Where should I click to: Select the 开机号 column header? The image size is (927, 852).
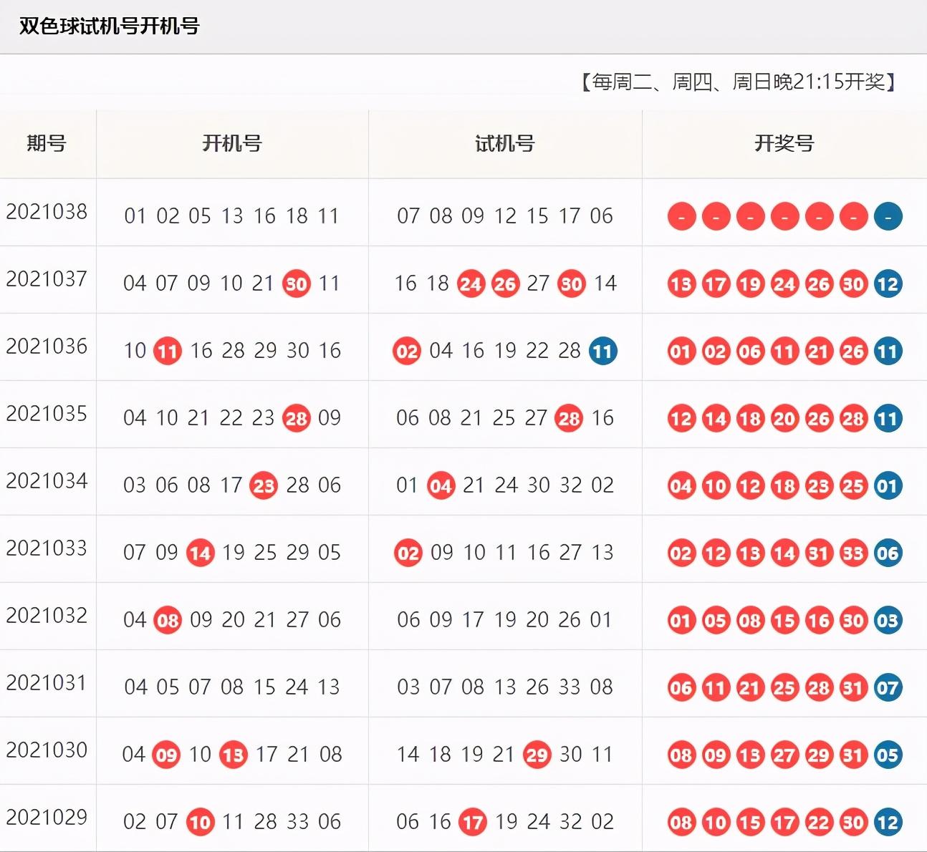232,143
